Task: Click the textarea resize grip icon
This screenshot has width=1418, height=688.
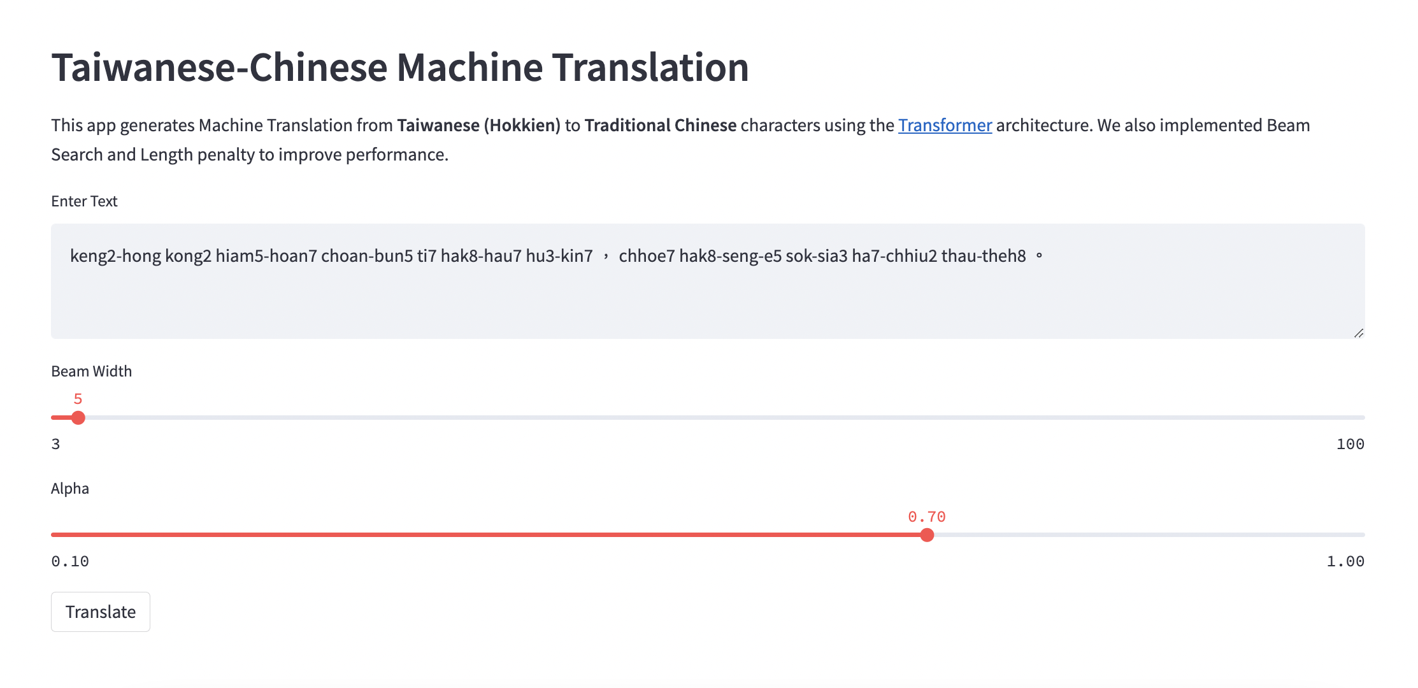Action: coord(1358,332)
